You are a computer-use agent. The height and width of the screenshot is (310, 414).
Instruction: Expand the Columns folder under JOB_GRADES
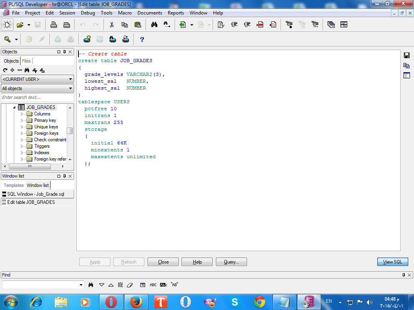[23, 114]
